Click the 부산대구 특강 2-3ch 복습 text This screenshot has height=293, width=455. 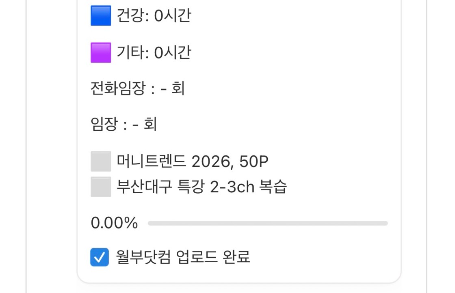[x=202, y=187]
